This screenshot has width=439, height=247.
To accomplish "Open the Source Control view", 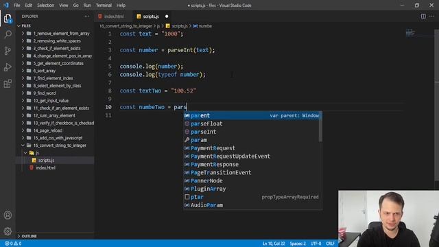I will 8,51.
